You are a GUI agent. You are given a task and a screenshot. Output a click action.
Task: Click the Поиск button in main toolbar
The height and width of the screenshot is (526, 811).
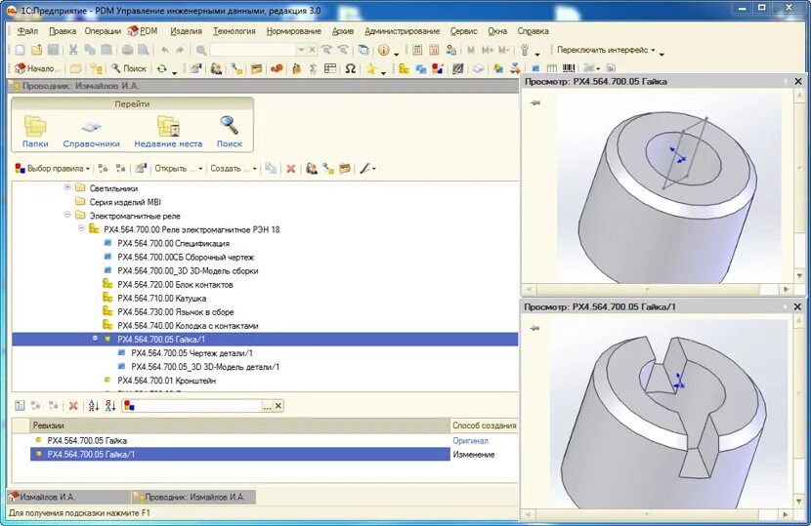pos(129,68)
